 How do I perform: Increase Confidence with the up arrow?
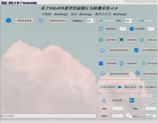pos(94,20)
